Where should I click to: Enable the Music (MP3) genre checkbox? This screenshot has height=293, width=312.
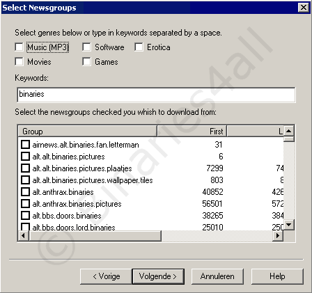pos(19,47)
